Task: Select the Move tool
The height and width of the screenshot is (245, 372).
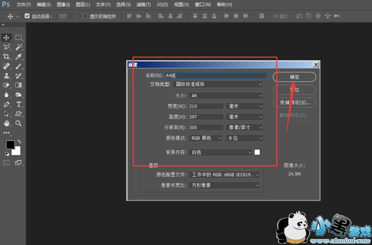Action: coord(7,37)
